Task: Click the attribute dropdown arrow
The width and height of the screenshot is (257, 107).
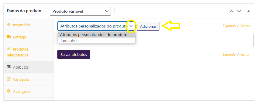Action: tap(131, 26)
